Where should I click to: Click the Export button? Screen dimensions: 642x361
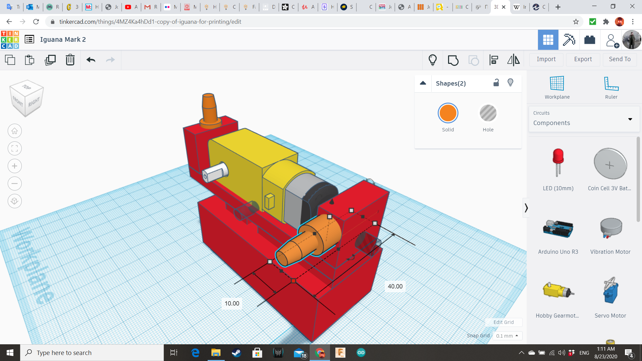pos(583,59)
